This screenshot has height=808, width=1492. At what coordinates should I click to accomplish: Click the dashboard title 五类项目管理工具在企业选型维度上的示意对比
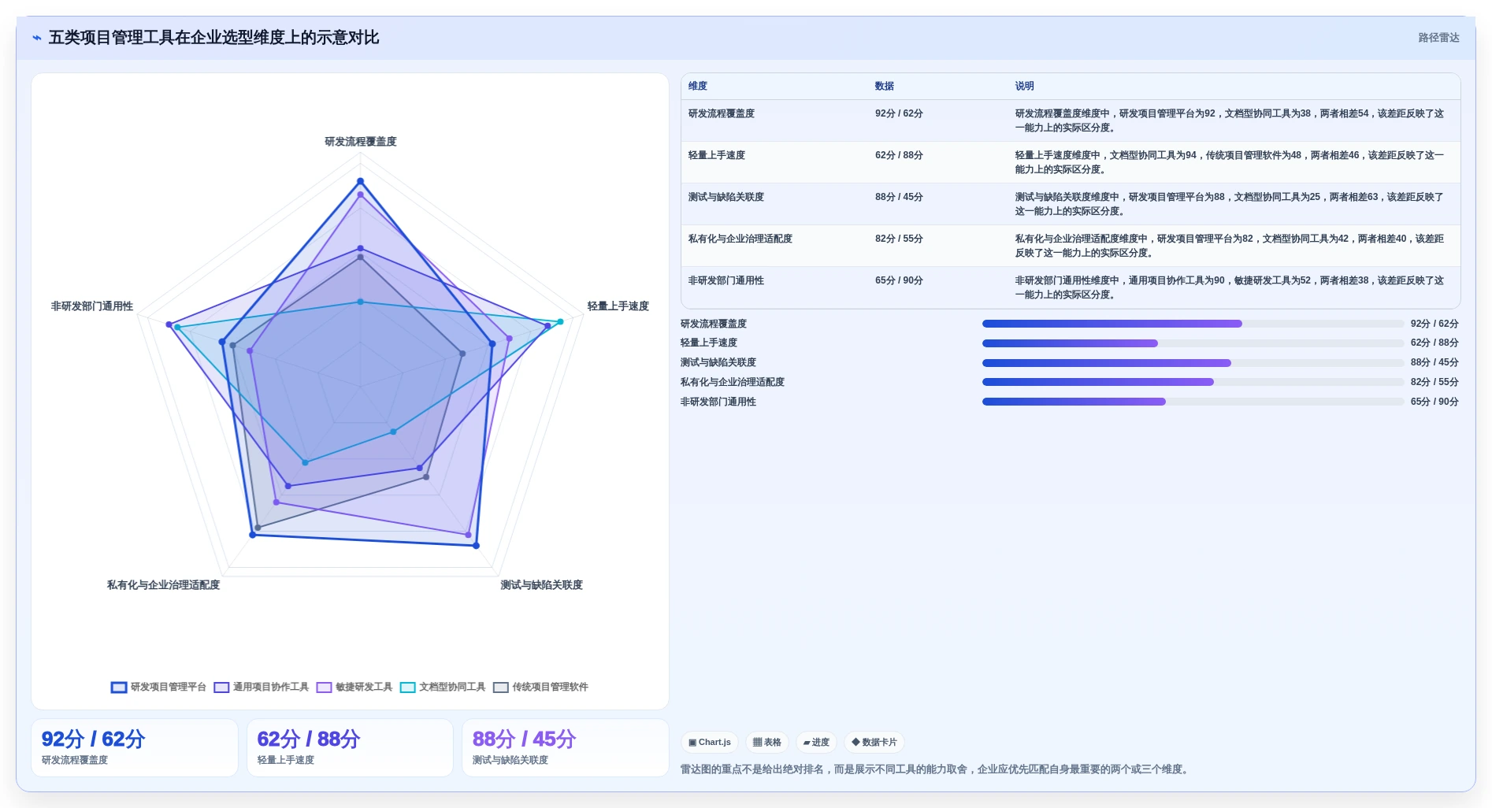[214, 38]
